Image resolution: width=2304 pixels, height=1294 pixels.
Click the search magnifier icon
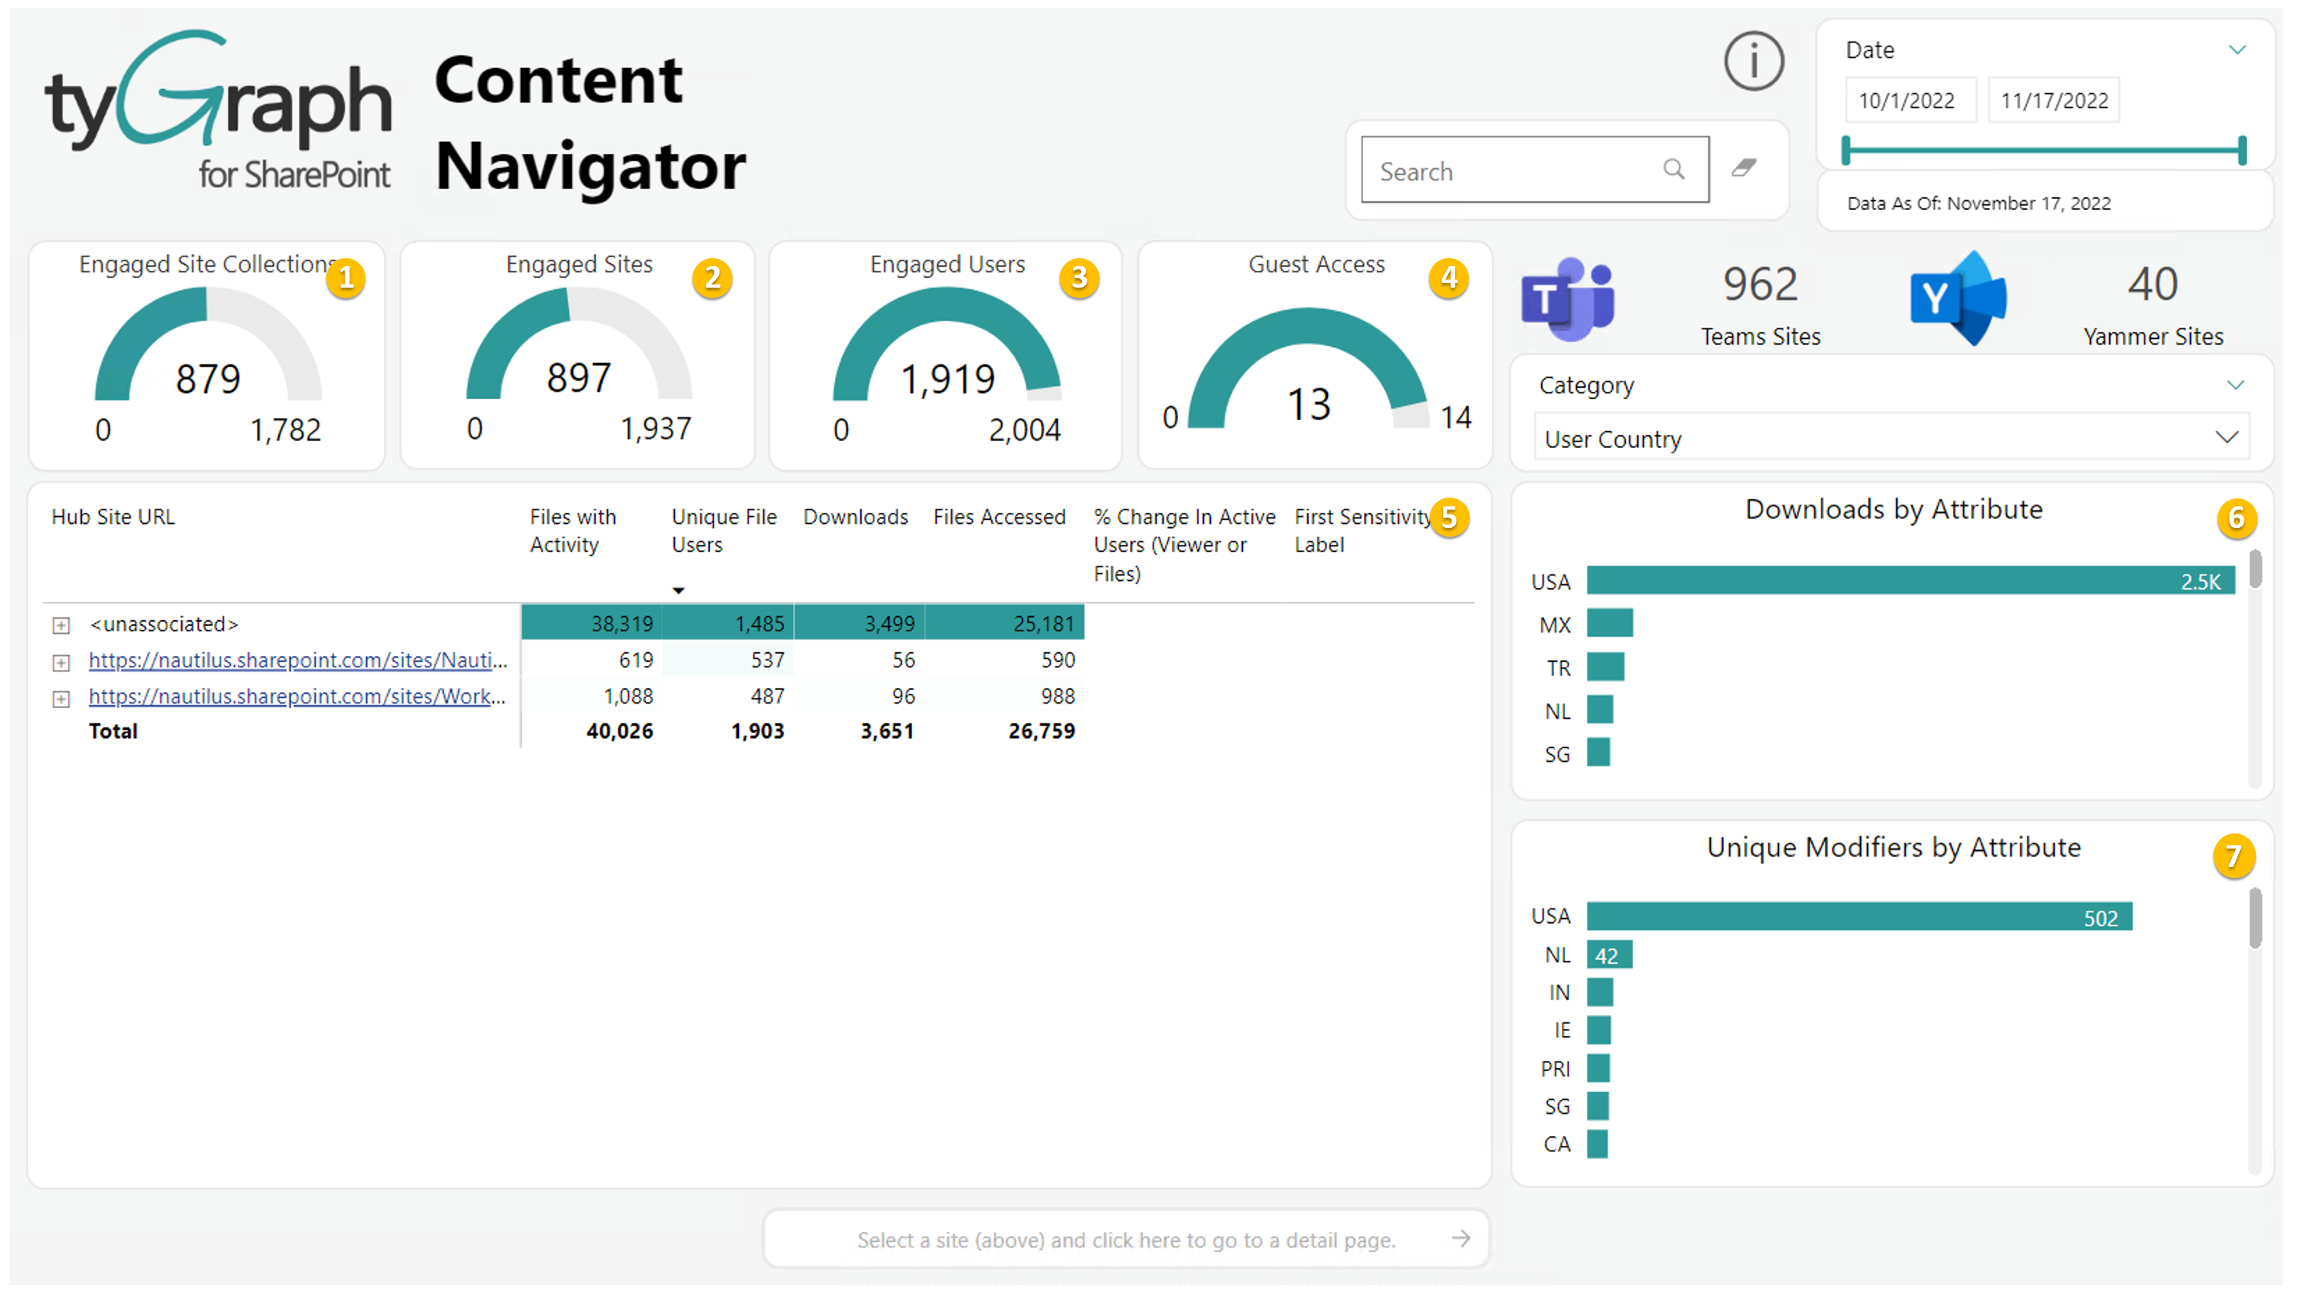click(x=1673, y=169)
